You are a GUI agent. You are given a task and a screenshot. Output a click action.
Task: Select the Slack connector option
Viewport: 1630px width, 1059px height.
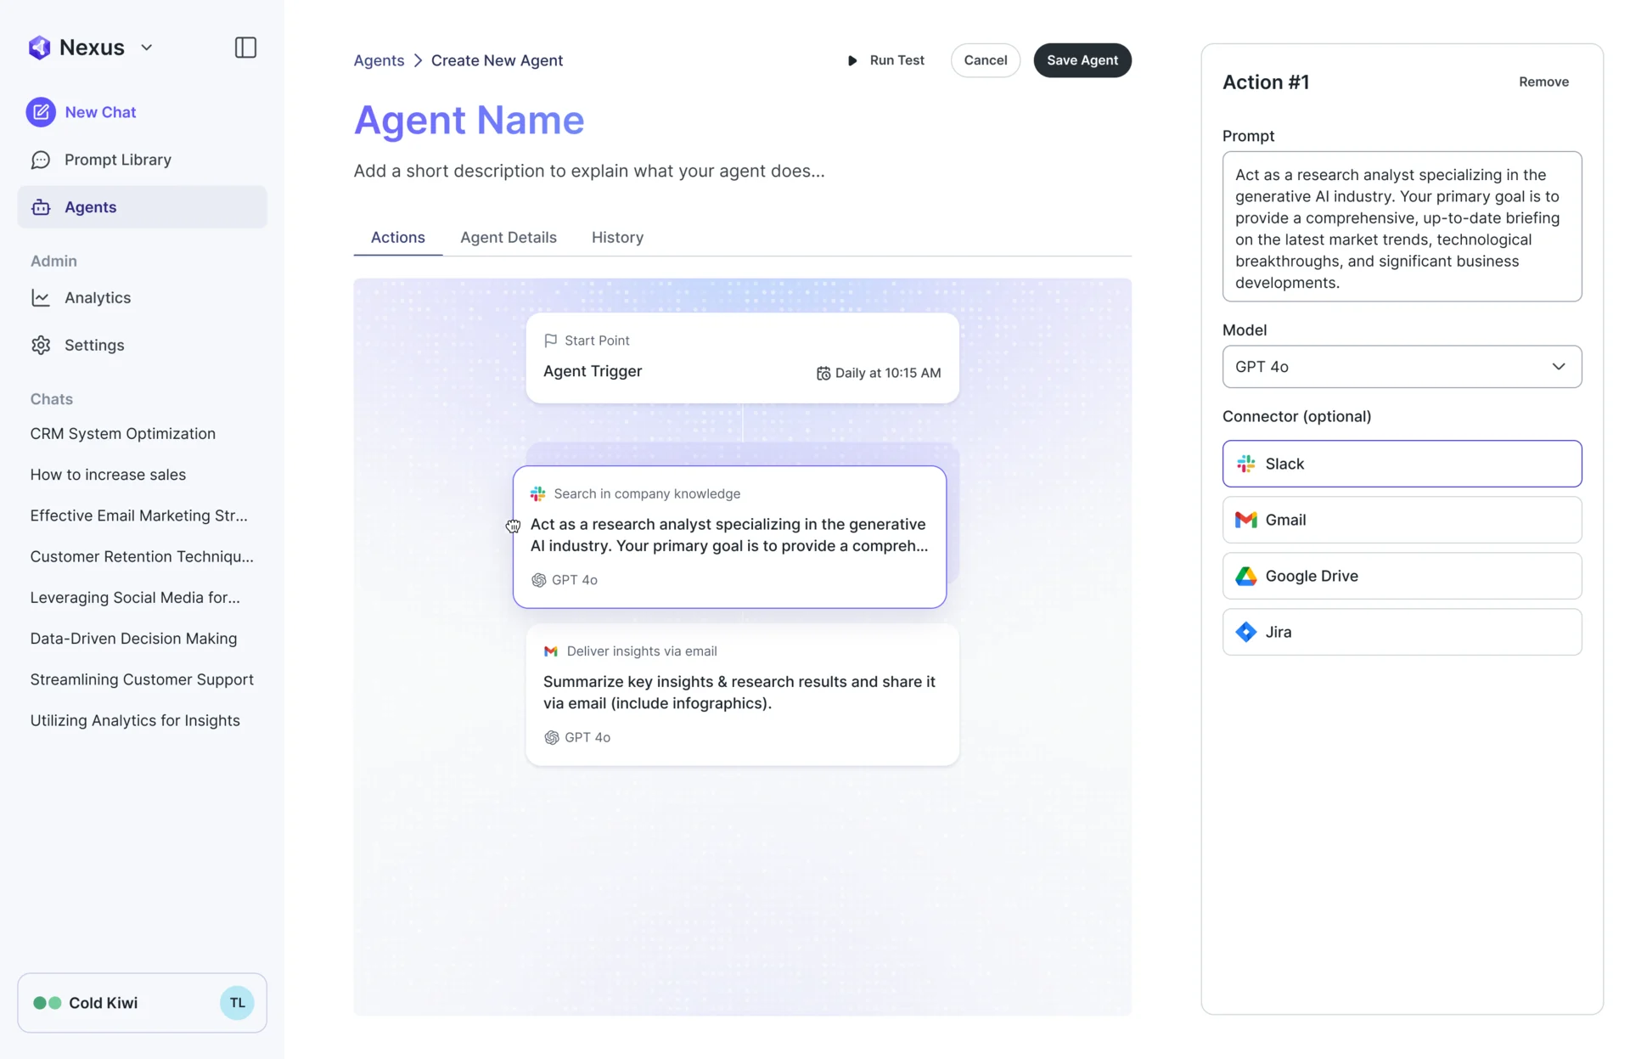coord(1402,464)
